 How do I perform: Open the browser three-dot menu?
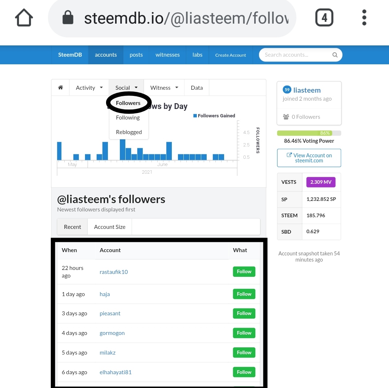[x=364, y=17]
